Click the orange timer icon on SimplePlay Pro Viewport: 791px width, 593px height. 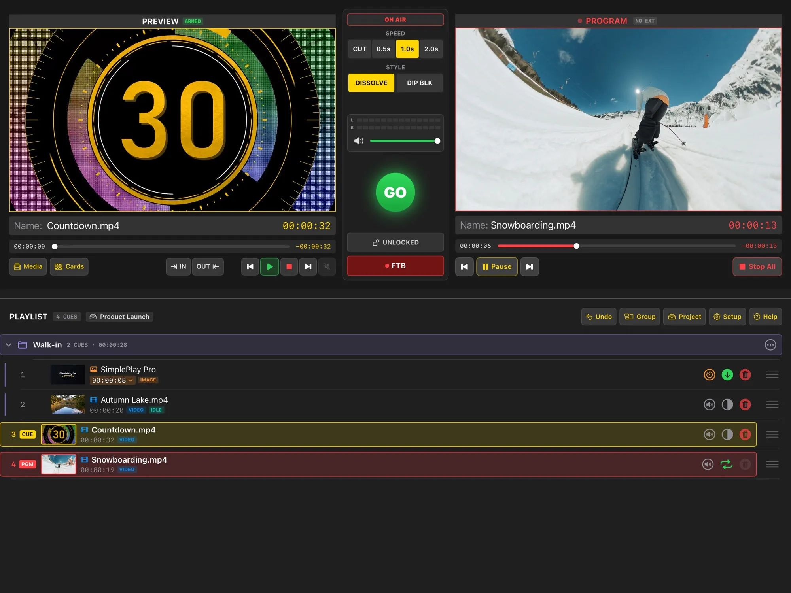click(710, 374)
